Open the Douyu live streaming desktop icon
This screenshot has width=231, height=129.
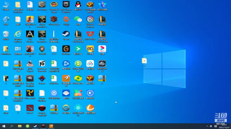66,81
